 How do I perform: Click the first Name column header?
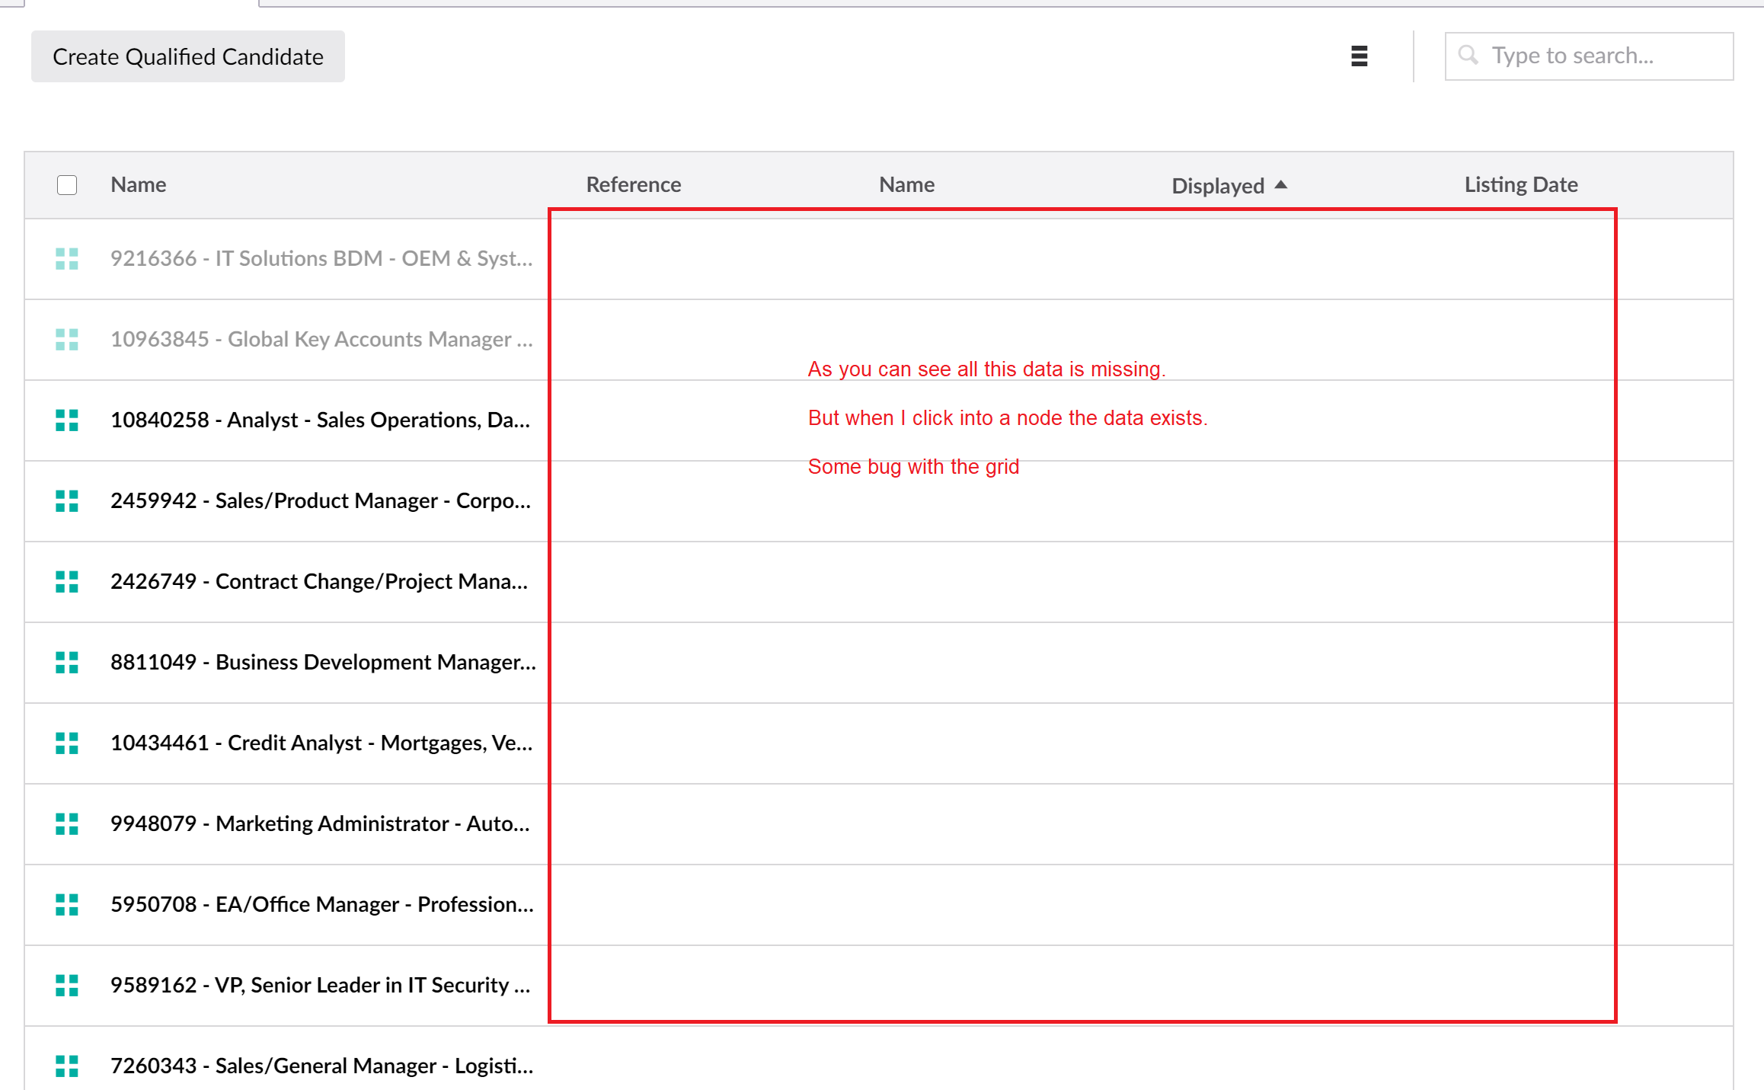click(138, 185)
